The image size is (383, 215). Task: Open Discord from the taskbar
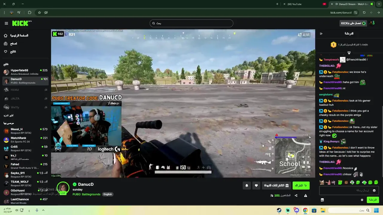(x=297, y=210)
